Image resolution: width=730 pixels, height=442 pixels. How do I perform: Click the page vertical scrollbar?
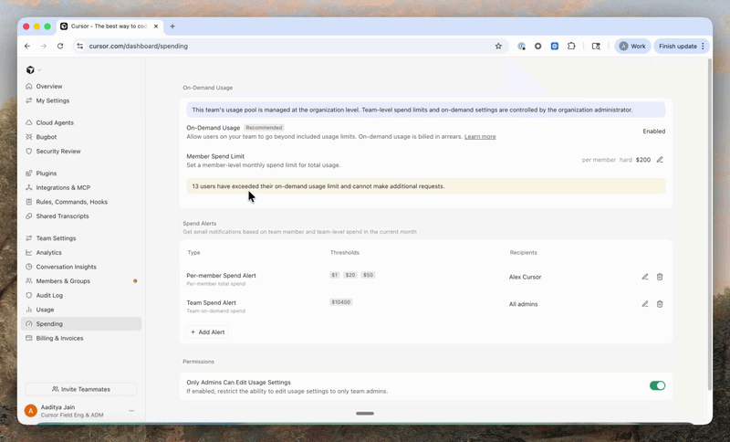point(710,224)
